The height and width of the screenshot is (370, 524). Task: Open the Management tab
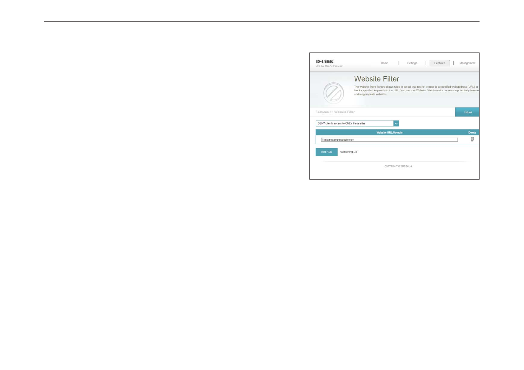click(x=467, y=63)
